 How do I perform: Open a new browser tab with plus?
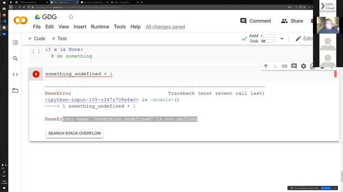142,2
